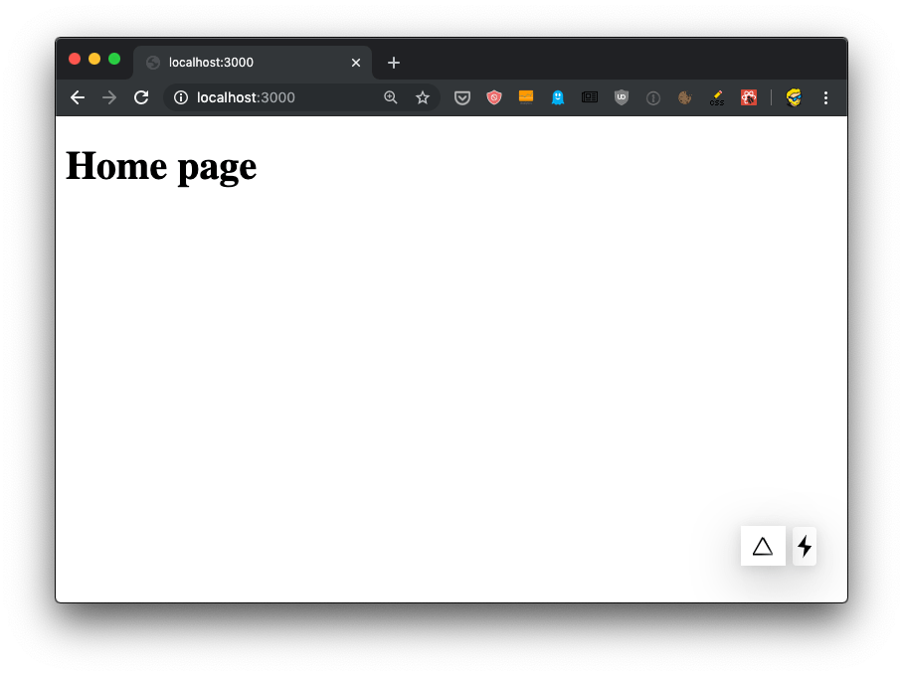Click the yellow avatar profile icon
This screenshot has width=903, height=676.
[793, 97]
